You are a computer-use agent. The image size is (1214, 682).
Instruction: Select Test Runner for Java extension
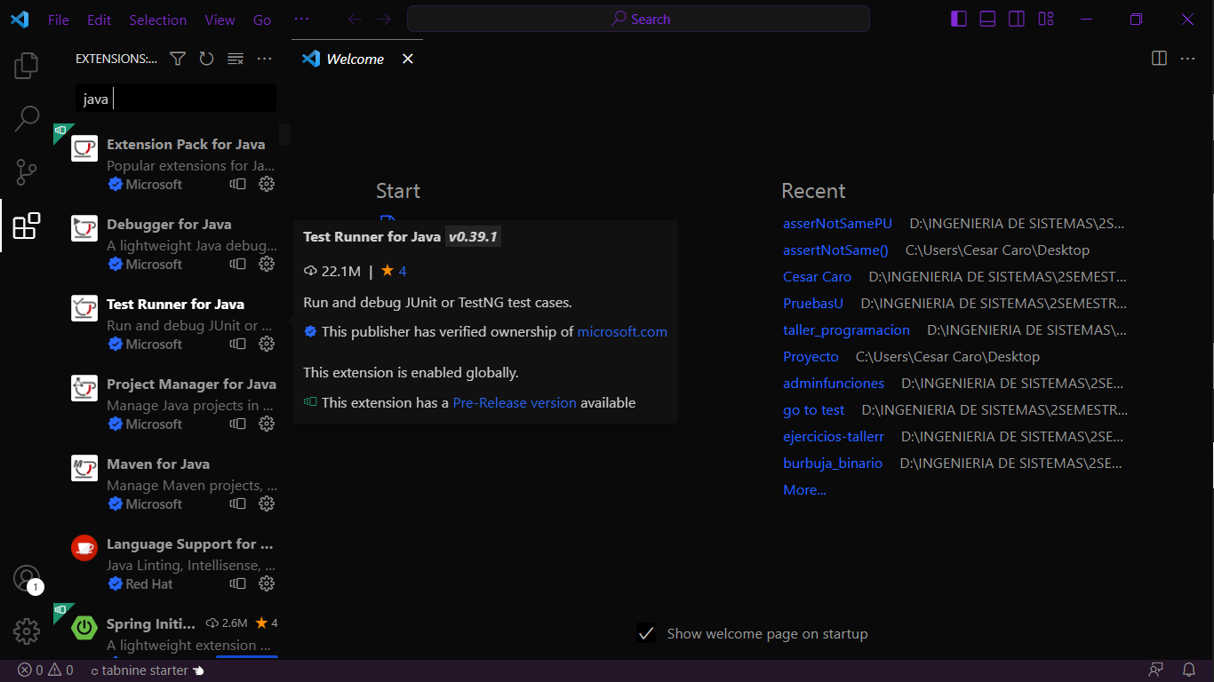170,324
